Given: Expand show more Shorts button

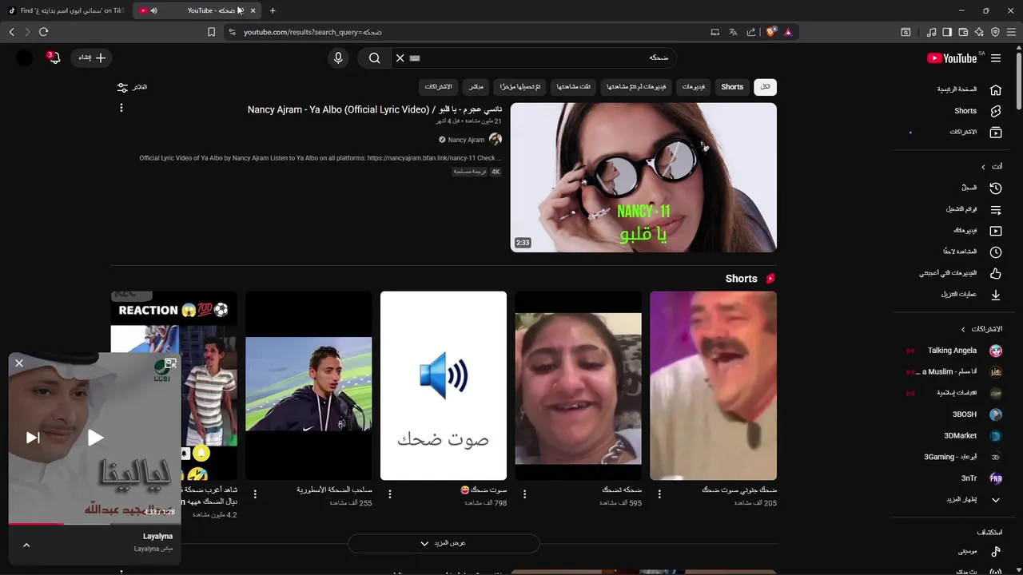Looking at the screenshot, I should pyautogui.click(x=444, y=543).
